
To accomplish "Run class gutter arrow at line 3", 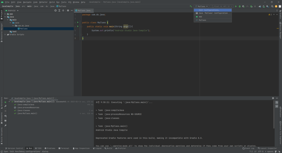I will tap(78, 23).
